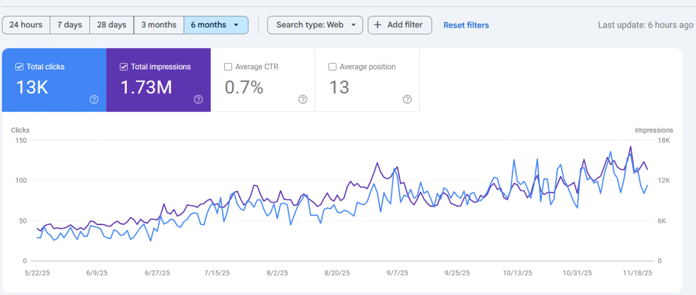
Task: Click the 13K Total clicks value
Action: click(32, 87)
